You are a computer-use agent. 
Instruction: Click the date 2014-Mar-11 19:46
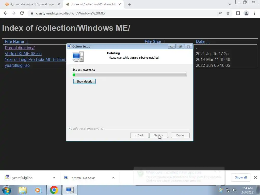(213, 59)
